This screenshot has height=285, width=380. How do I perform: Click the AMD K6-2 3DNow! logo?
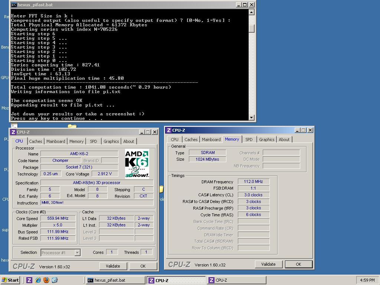click(137, 164)
